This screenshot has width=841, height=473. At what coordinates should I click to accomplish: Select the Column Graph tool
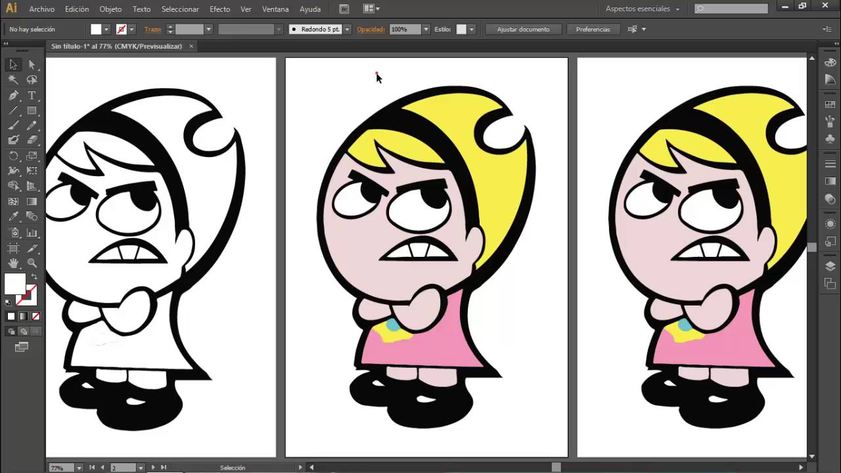click(x=32, y=233)
